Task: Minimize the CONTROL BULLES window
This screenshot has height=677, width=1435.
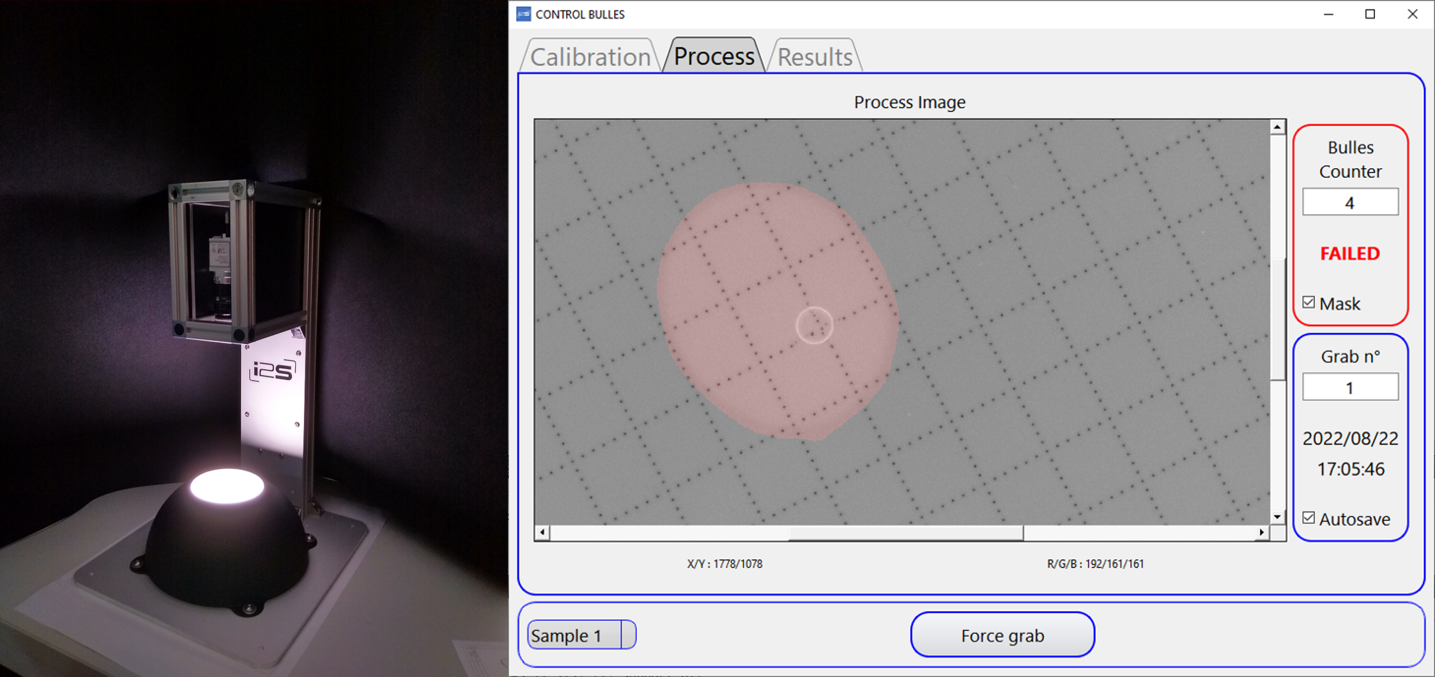Action: (x=1329, y=14)
